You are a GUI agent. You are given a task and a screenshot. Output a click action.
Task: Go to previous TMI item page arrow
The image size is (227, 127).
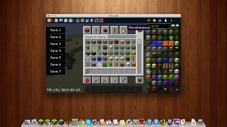point(173,25)
